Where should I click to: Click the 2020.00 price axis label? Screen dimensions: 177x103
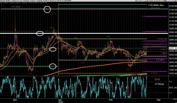173,55
